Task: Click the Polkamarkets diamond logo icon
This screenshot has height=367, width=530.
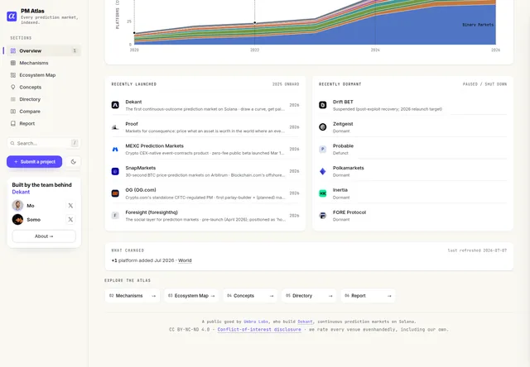Action: 323,171
